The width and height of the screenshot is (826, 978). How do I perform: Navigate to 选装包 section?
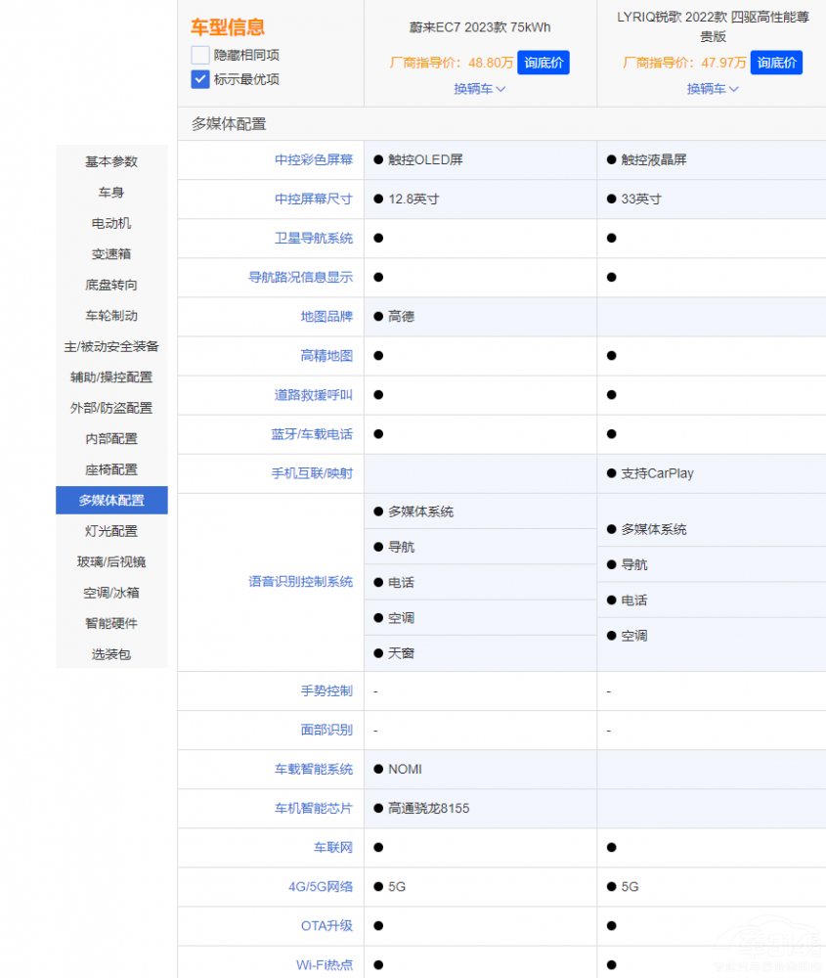click(x=111, y=654)
